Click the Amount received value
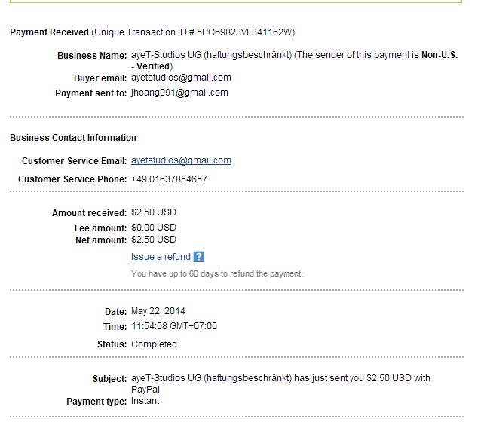 tap(153, 212)
